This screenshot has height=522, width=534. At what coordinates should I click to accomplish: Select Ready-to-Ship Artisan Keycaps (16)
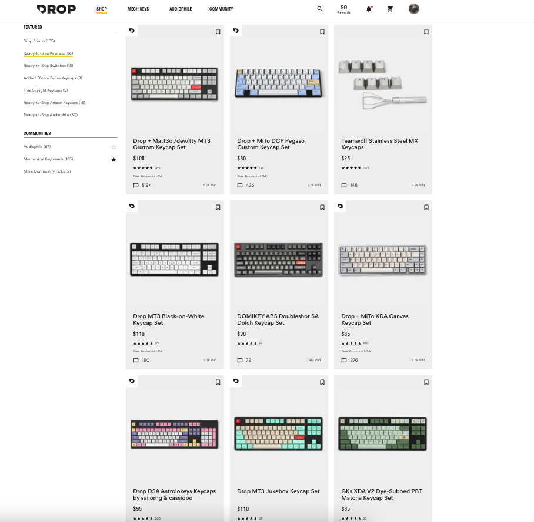click(x=55, y=102)
